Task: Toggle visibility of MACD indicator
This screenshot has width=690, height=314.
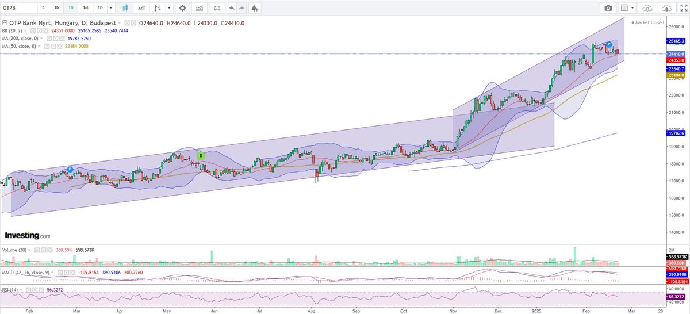Action: coord(60,273)
